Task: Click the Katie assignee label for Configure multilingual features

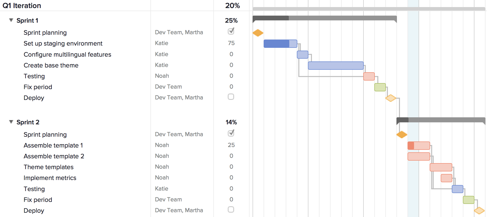Action: coord(161,54)
